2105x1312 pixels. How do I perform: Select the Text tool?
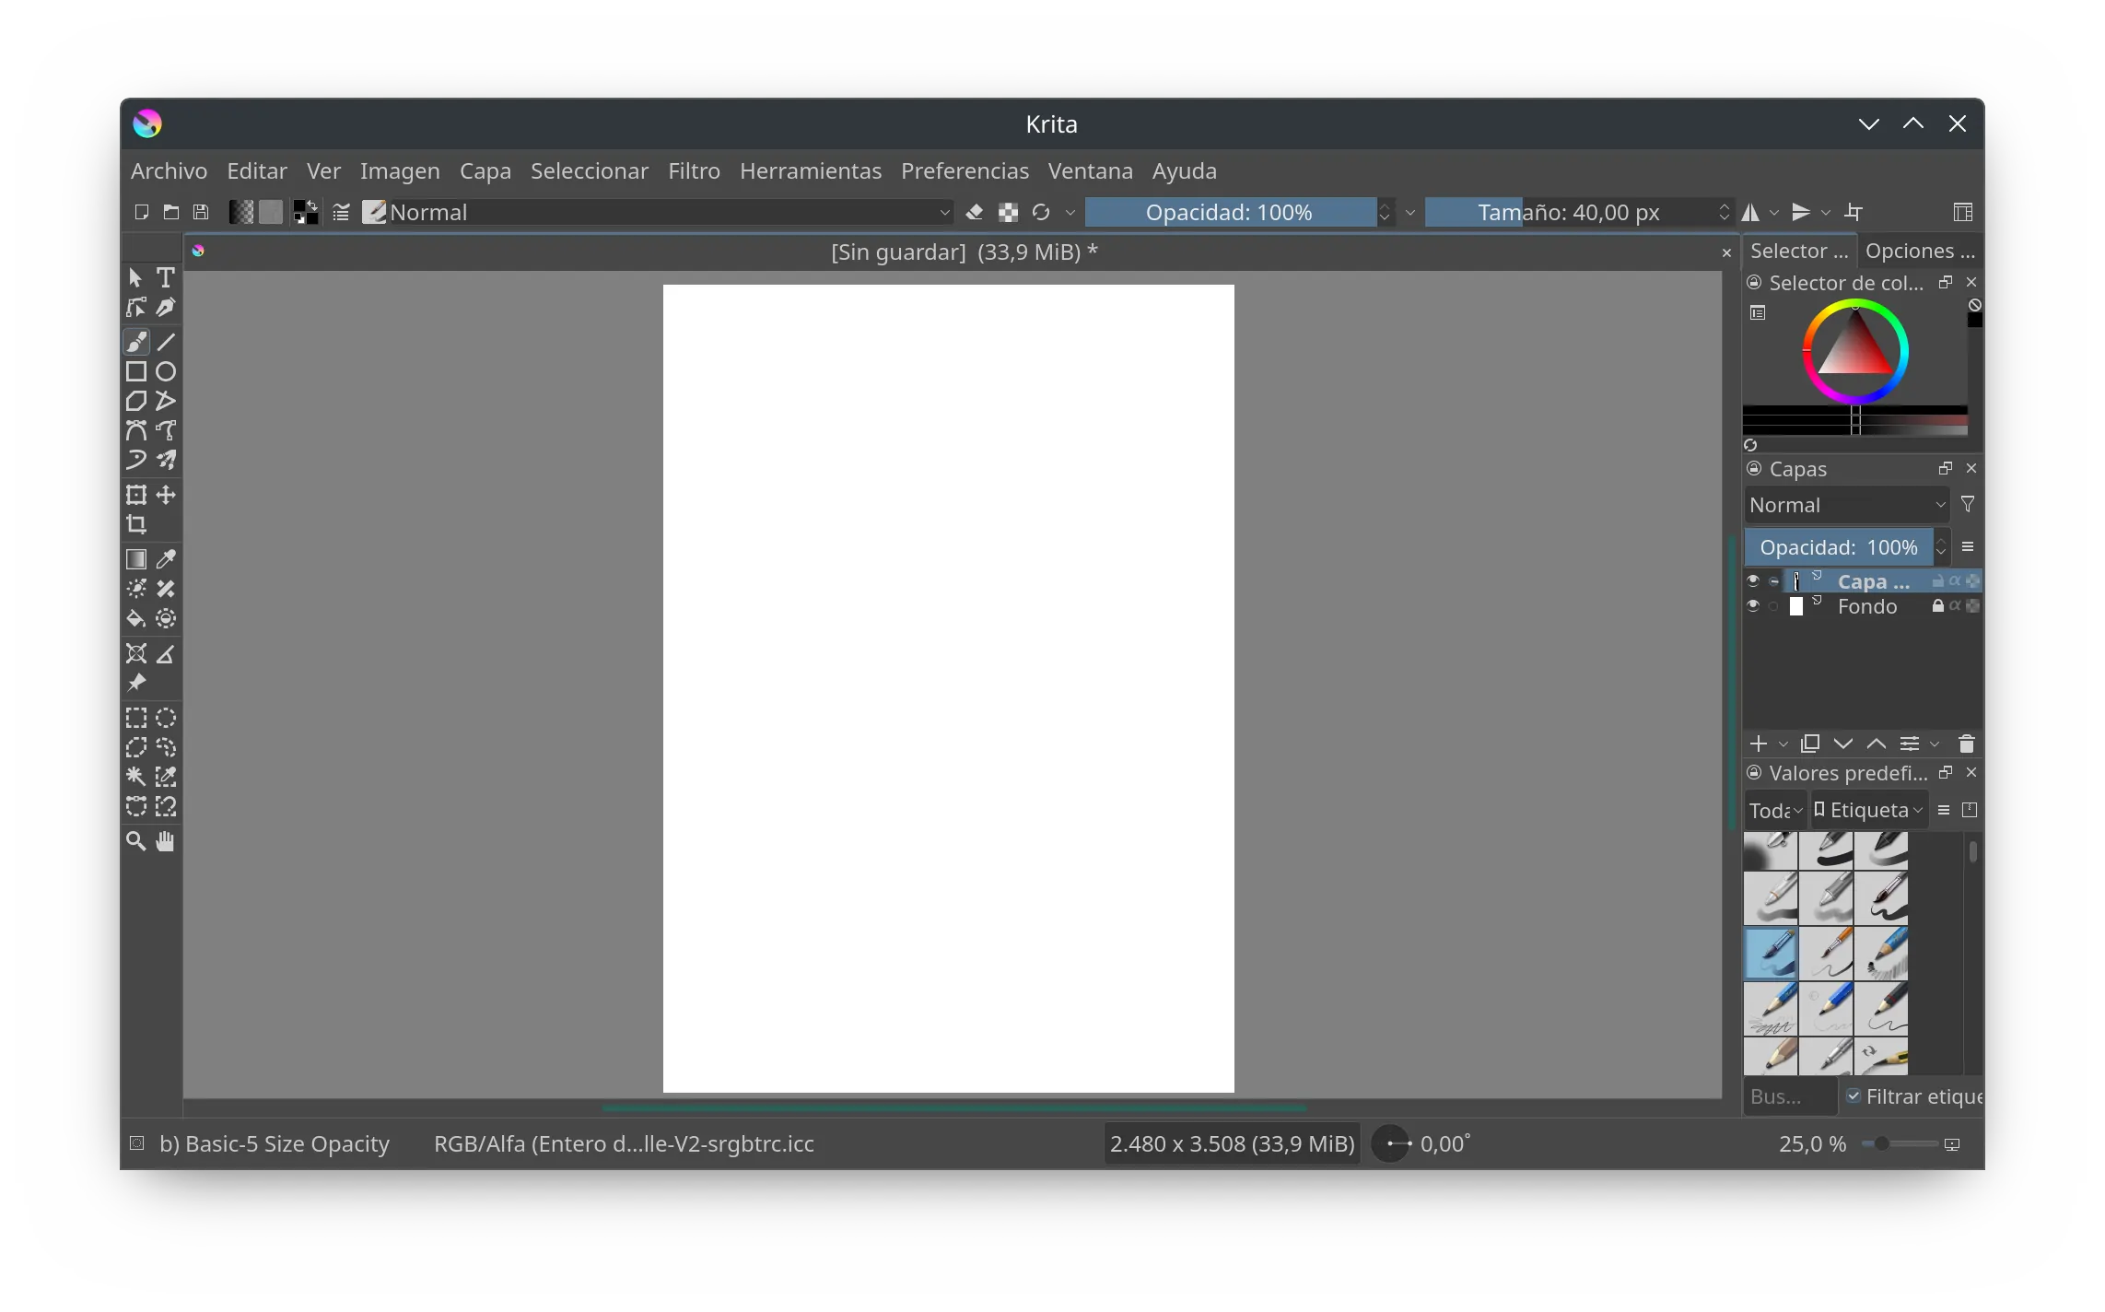point(166,277)
